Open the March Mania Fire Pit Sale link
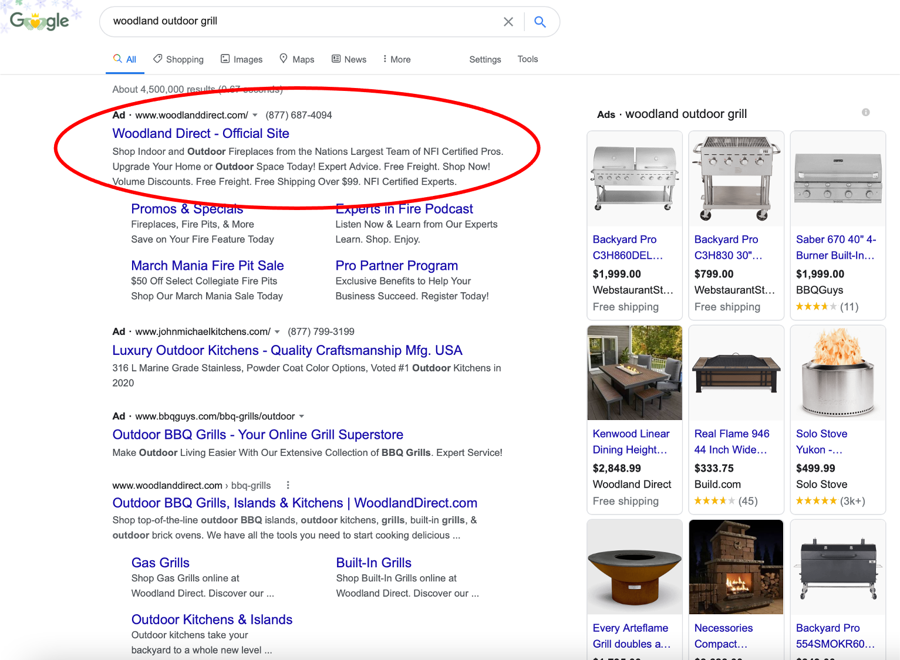Image resolution: width=900 pixels, height=660 pixels. pyautogui.click(x=207, y=266)
